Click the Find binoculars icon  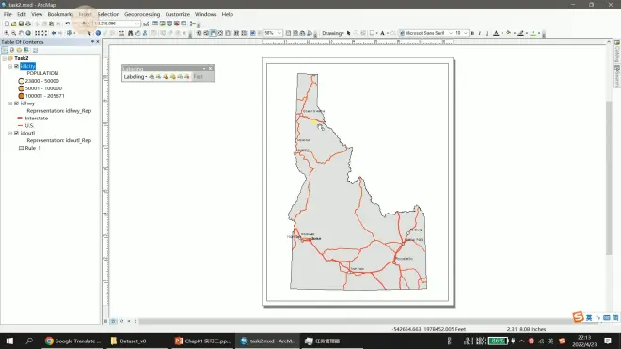130,33
